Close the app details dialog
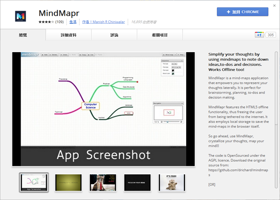The width and height of the screenshot is (280, 200). (274, 6)
